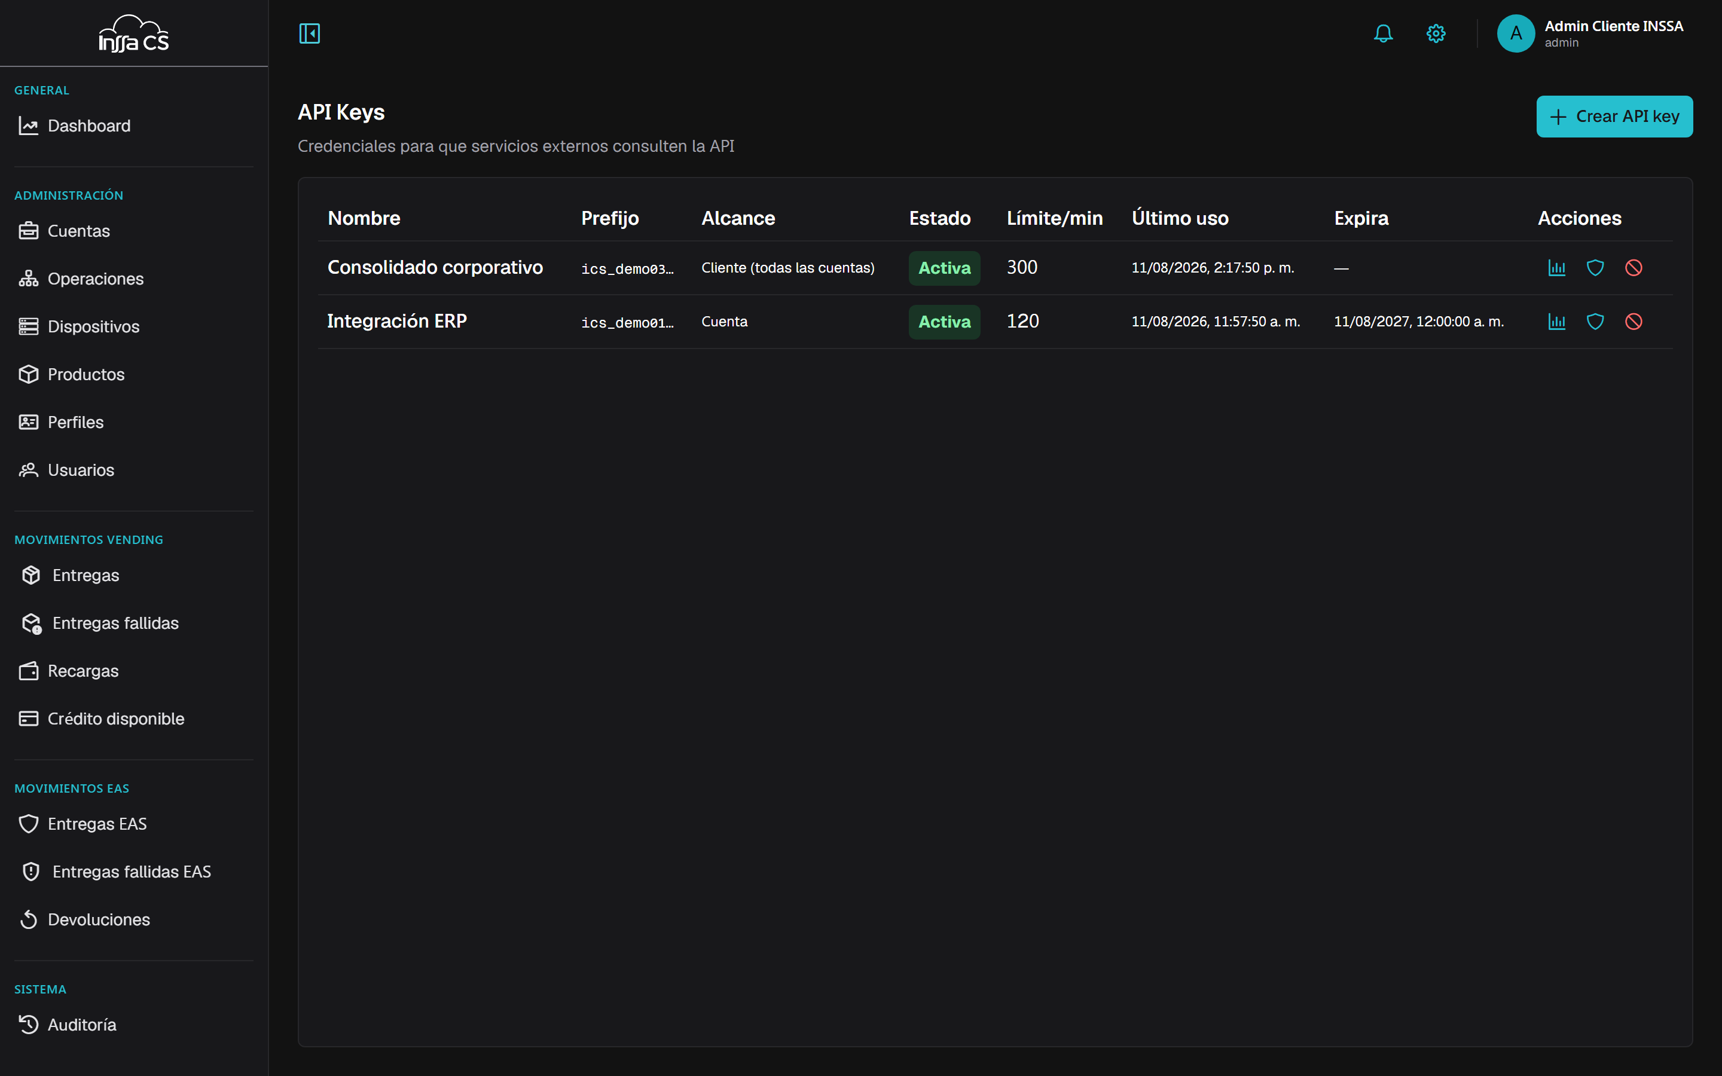Click the Límite/min column header
This screenshot has width=1722, height=1076.
coord(1054,218)
